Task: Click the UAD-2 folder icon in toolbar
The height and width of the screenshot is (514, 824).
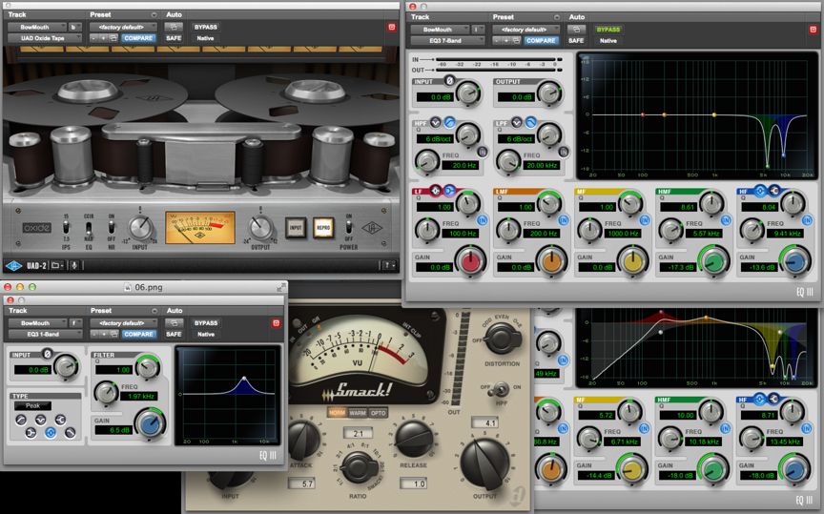Action: point(56,267)
